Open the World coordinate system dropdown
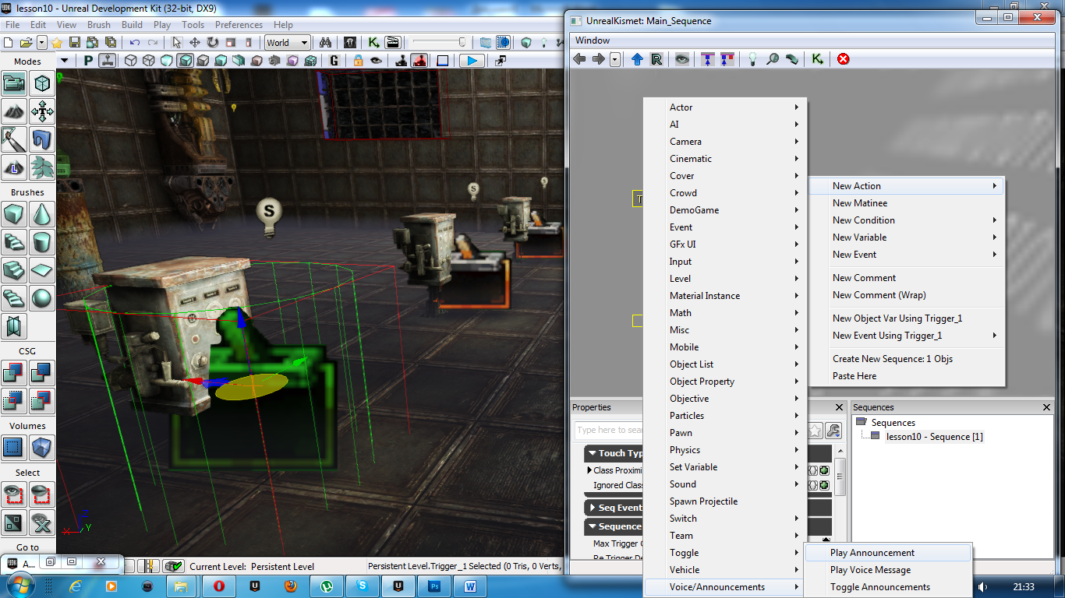 288,43
